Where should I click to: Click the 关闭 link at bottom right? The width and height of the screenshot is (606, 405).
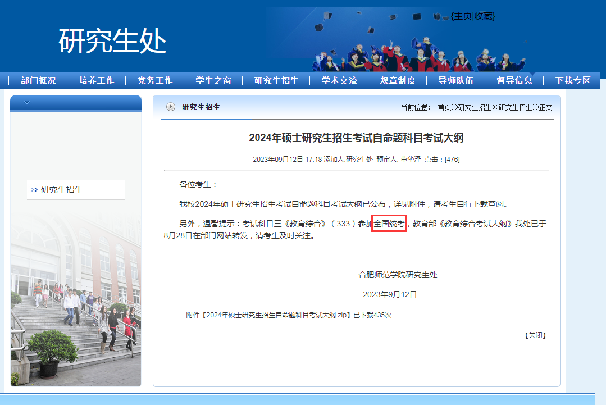pyautogui.click(x=535, y=335)
